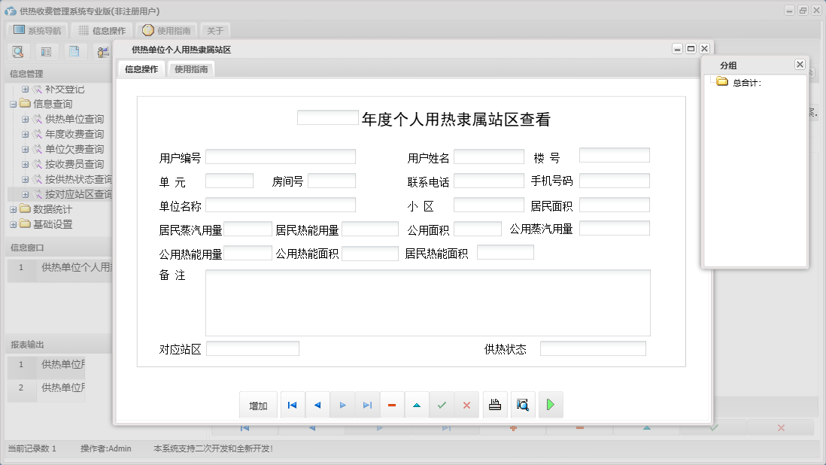Open the print preview icon near the print button
826x465 pixels.
pos(524,405)
